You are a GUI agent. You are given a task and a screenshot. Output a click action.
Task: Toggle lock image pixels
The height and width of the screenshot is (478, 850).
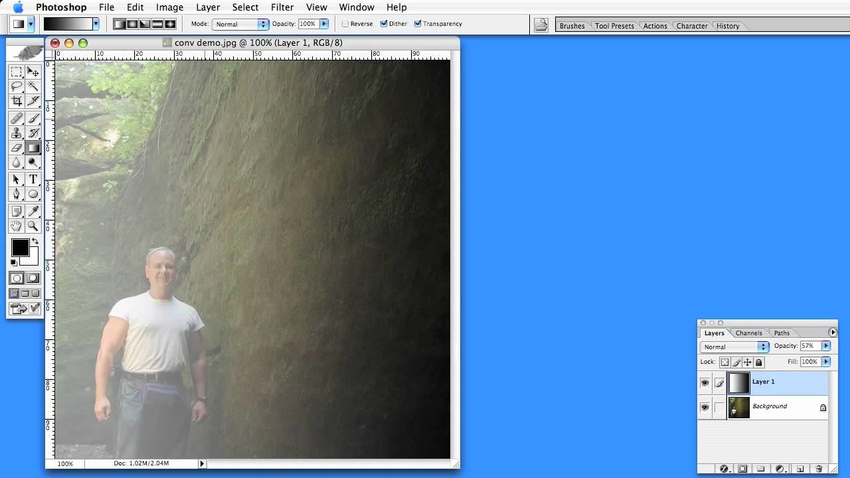[736, 362]
